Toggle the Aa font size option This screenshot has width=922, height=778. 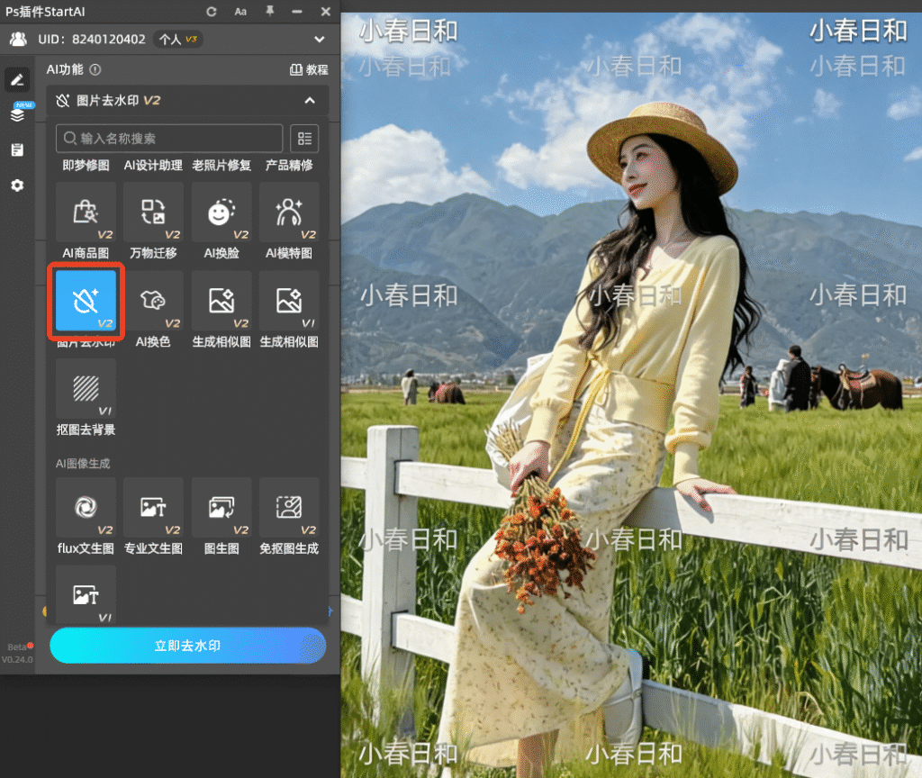coord(240,12)
